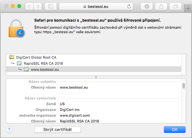The image size is (192, 138).
Task: Click the Název vystavitele section heading
Action: point(40,98)
